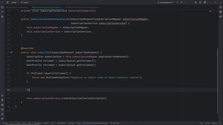Start debugging with the bug icon
The image size is (223, 125).
(x=182, y=2)
